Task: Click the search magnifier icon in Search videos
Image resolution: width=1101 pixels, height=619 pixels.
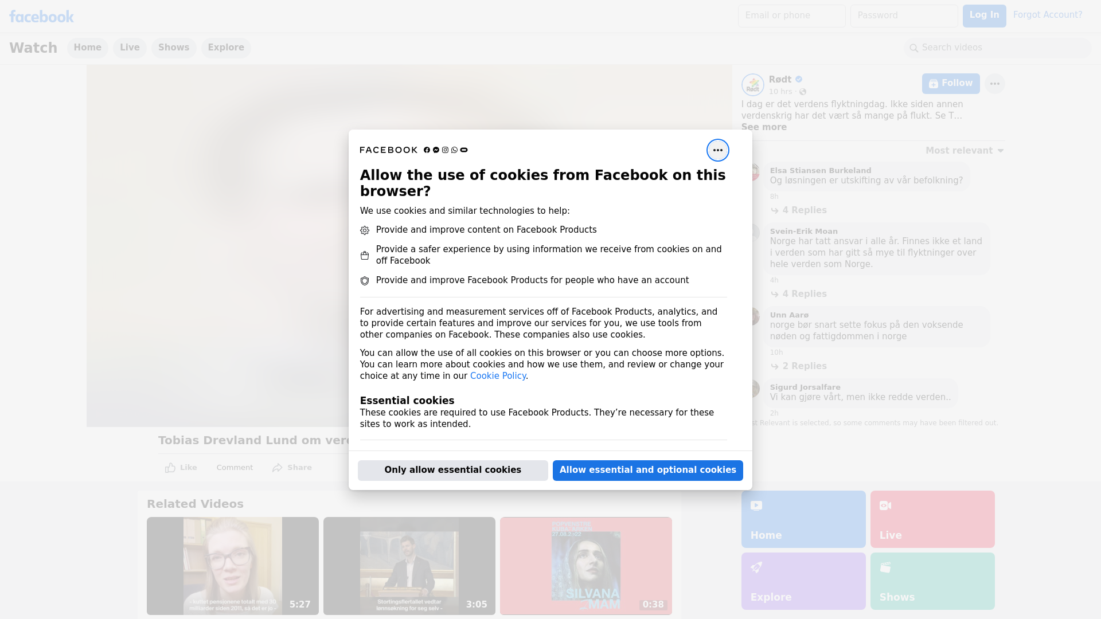Action: pyautogui.click(x=914, y=48)
